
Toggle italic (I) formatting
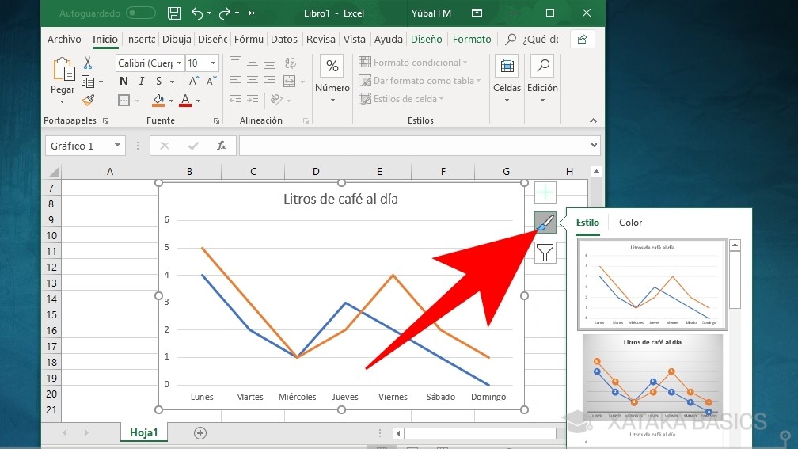(142, 82)
